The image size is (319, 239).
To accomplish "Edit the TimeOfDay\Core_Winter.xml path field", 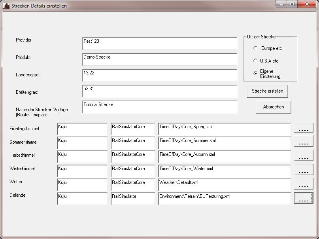I will (225, 171).
